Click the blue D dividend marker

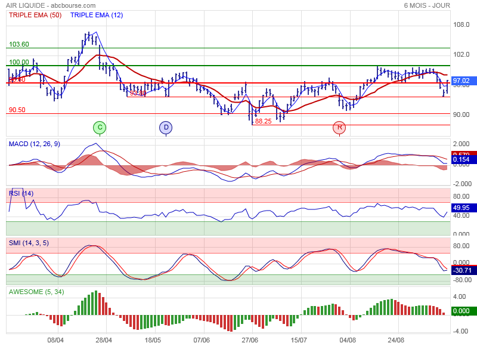(x=166, y=128)
